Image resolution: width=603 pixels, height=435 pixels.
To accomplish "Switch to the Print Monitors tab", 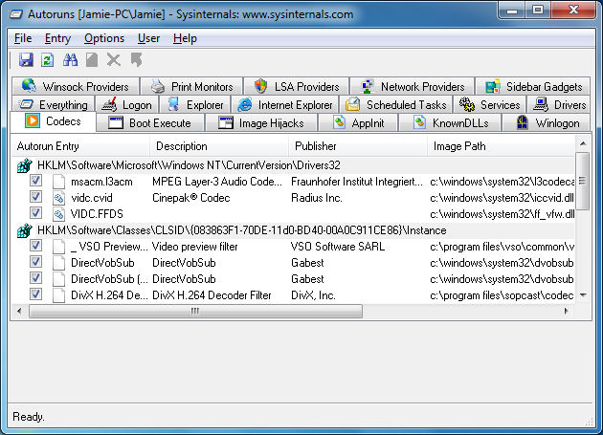I will (191, 86).
